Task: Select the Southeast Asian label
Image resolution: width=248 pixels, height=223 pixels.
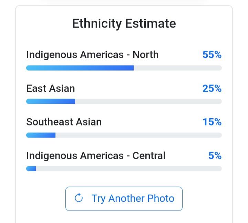Action: coord(64,122)
